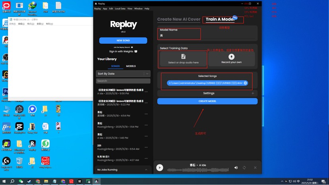Viewport: 329px width, 185px height.
Task: Mute the player volume speaker icon
Action: pyautogui.click(x=236, y=168)
